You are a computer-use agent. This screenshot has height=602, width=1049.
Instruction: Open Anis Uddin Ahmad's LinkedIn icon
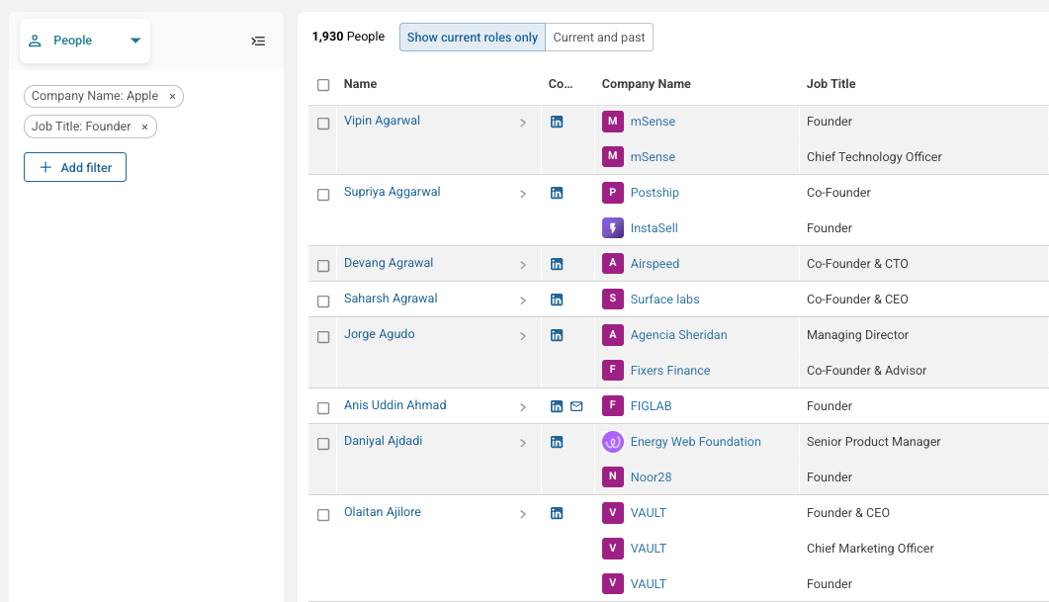coord(557,406)
